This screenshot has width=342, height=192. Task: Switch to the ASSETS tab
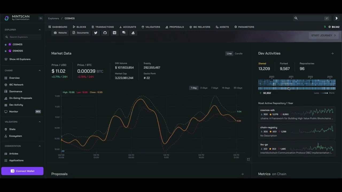pos(222,27)
